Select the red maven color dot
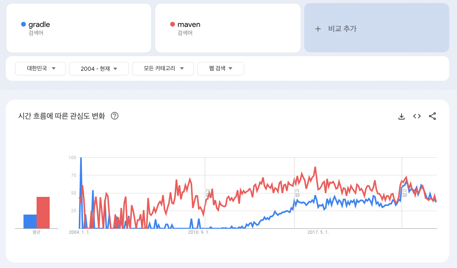 173,24
